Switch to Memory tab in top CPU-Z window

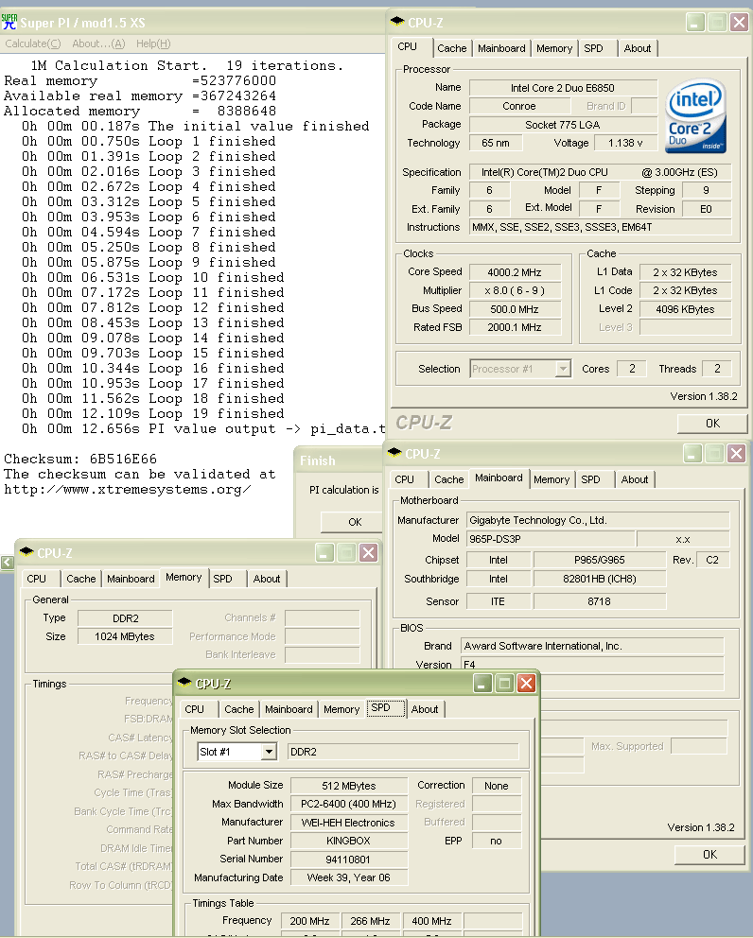click(554, 48)
